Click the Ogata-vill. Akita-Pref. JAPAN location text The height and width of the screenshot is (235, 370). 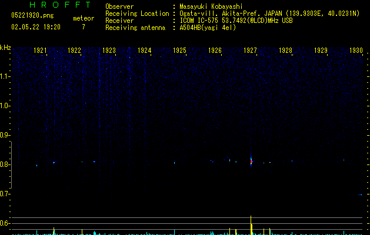(269, 14)
